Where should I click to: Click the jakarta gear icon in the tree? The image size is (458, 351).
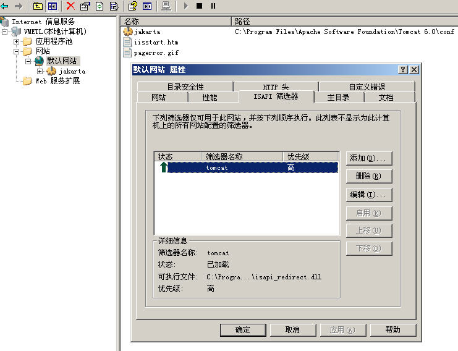pyautogui.click(x=51, y=71)
